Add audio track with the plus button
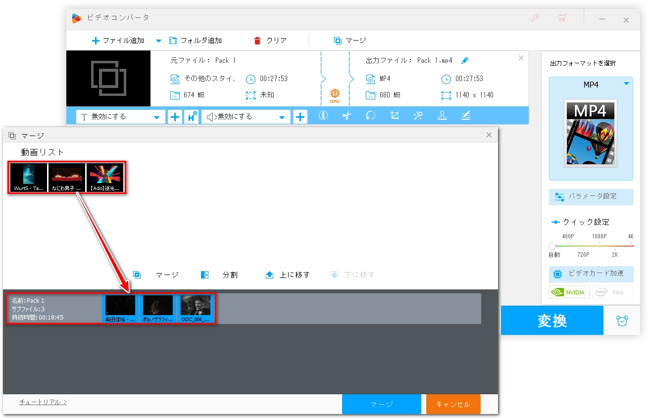649x418 pixels. click(300, 117)
